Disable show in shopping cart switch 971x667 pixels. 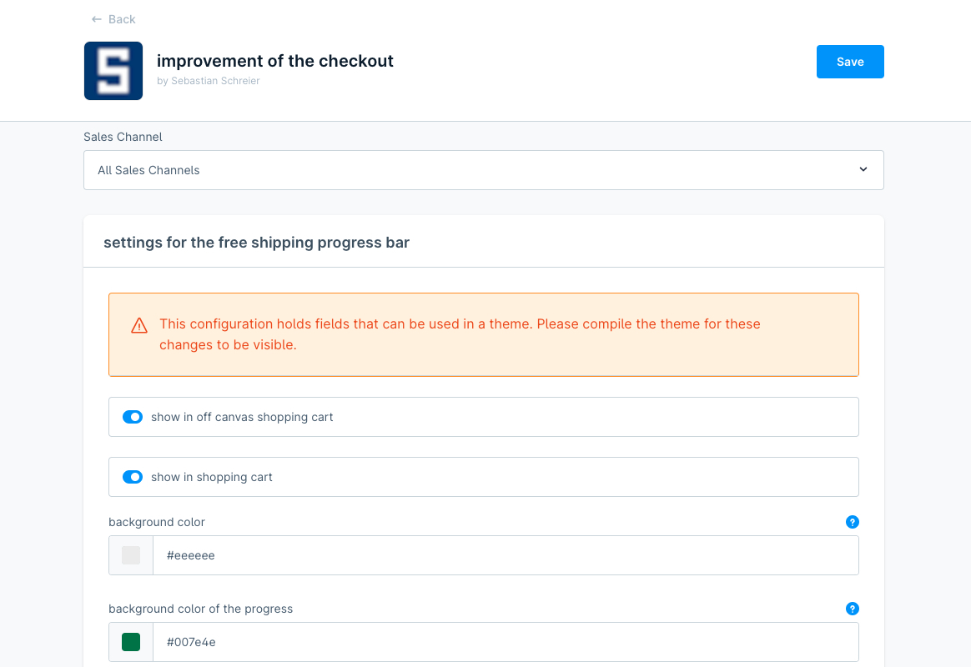click(133, 477)
